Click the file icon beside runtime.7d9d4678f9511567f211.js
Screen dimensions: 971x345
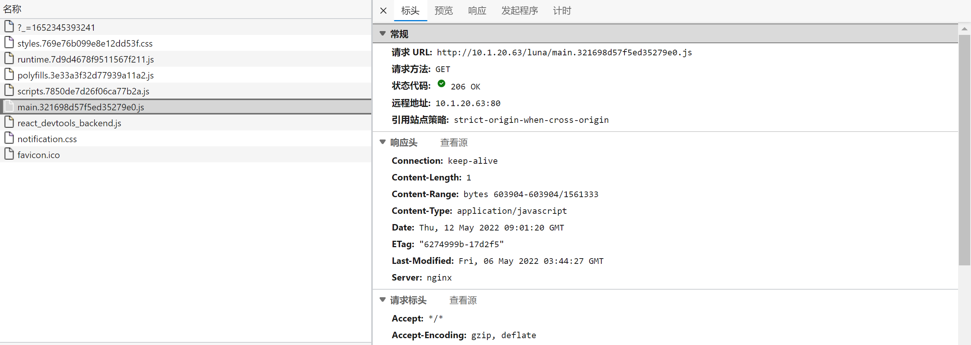click(9, 58)
